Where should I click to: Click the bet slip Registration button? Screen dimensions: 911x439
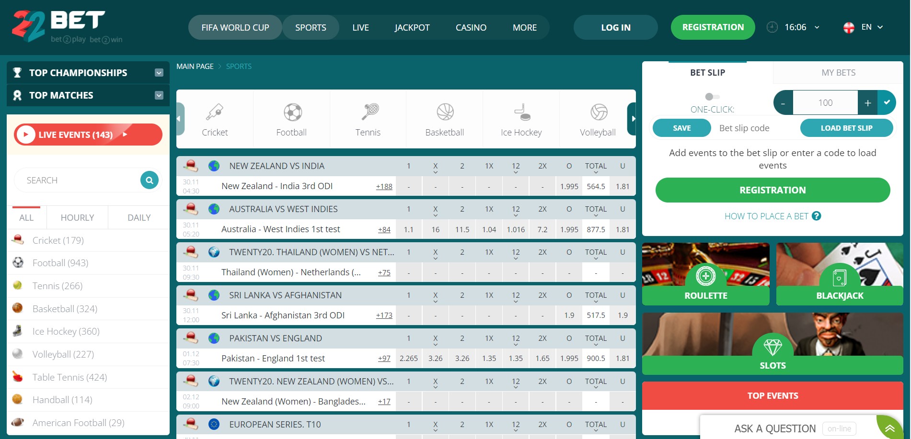(x=773, y=190)
